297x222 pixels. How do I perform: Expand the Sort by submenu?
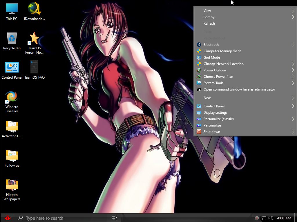(293, 17)
